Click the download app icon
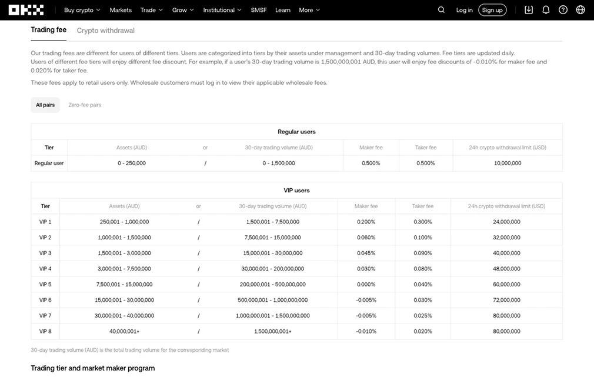 click(x=529, y=10)
